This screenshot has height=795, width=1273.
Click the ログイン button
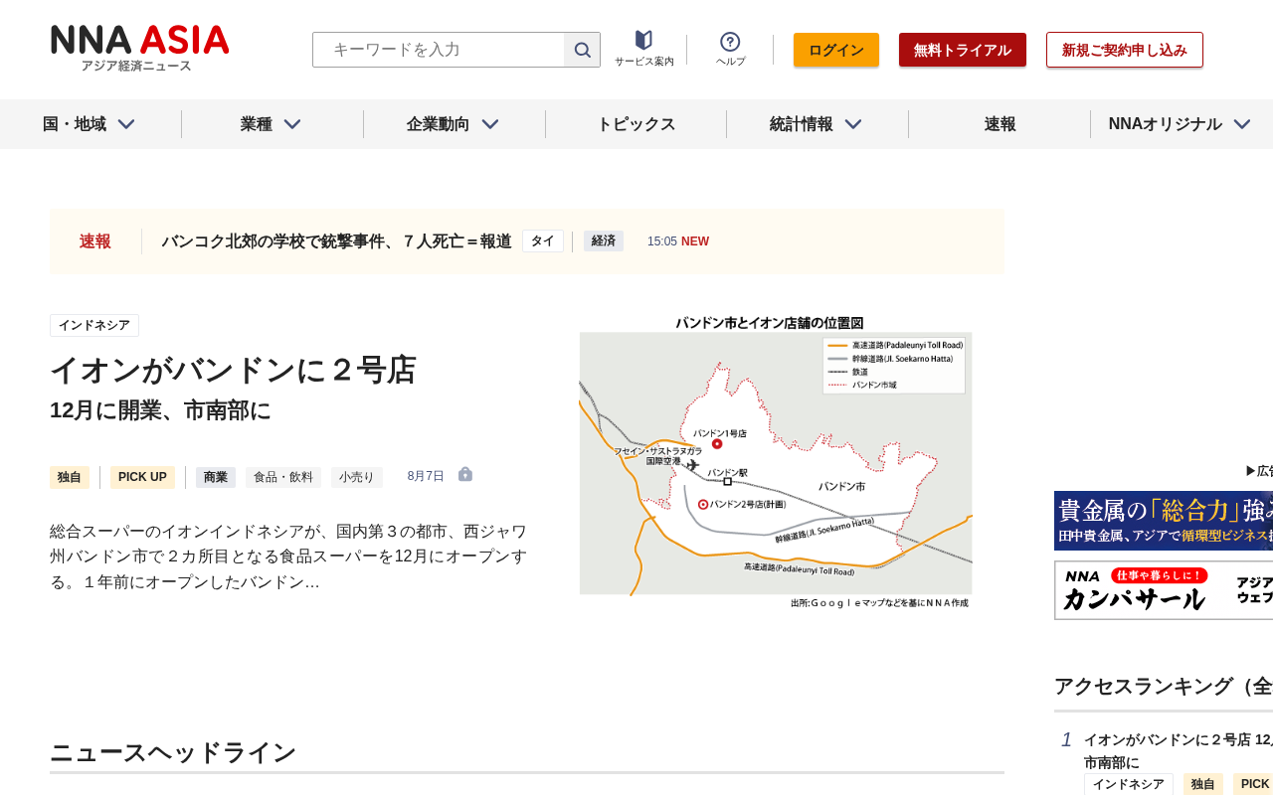(x=836, y=50)
